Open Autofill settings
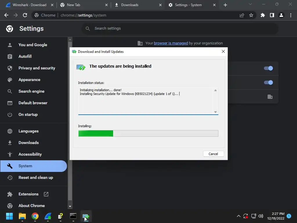Viewport: 297px width, 223px height. pos(25,57)
